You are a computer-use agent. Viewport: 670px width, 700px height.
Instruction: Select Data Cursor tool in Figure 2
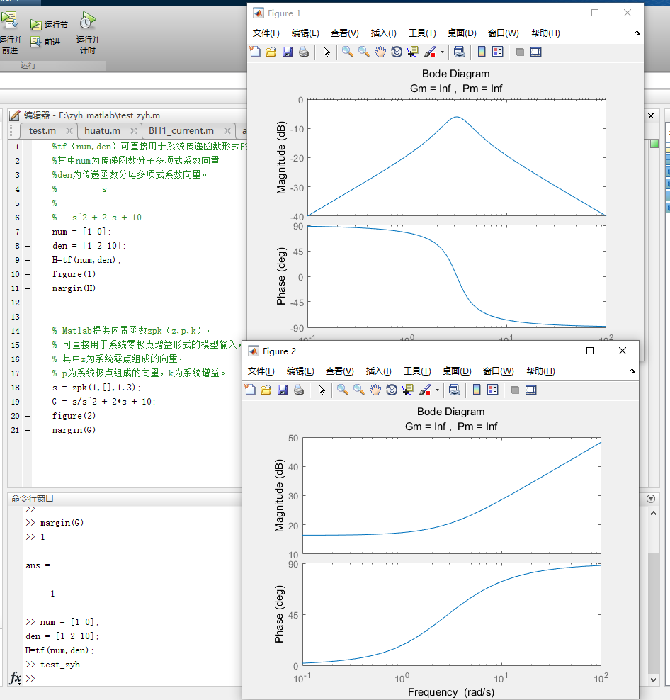408,390
